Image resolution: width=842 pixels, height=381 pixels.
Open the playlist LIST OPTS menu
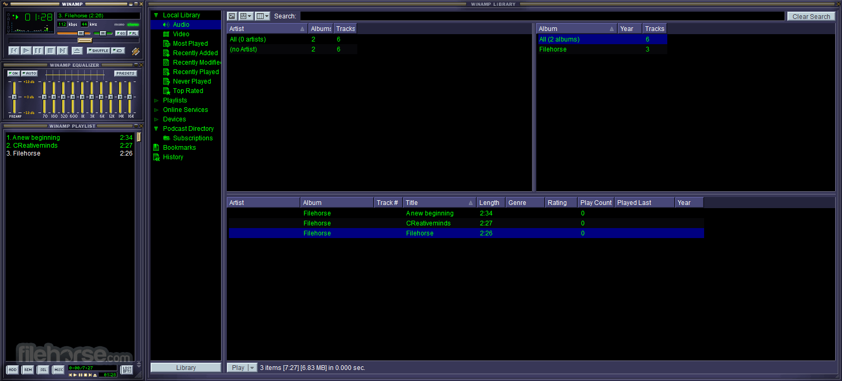[x=127, y=369]
